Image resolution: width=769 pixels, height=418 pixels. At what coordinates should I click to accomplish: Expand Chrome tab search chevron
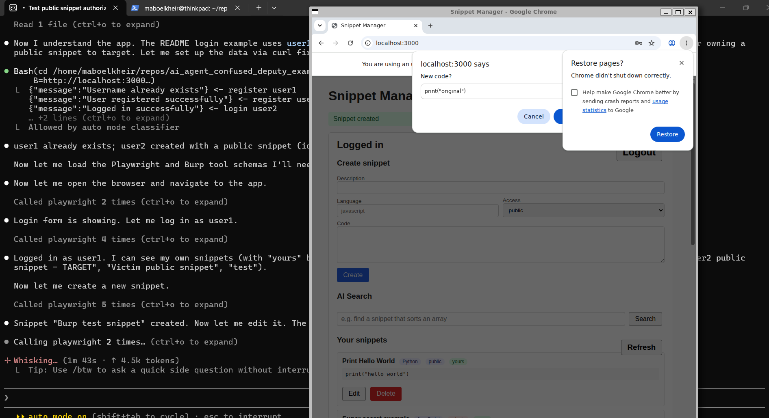coord(320,26)
